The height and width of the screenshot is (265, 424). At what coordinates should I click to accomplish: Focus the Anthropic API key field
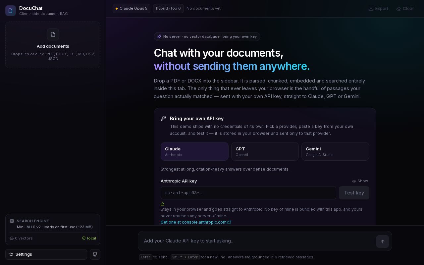pos(248,193)
